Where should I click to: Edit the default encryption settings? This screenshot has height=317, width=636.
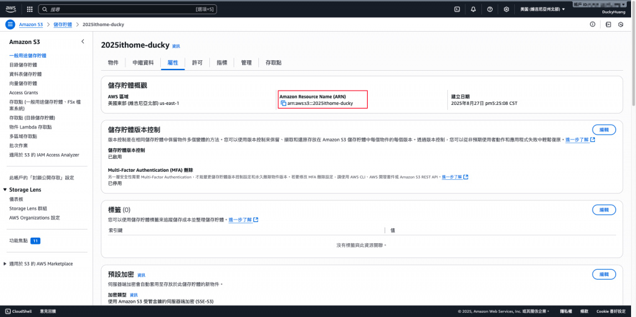pos(604,274)
